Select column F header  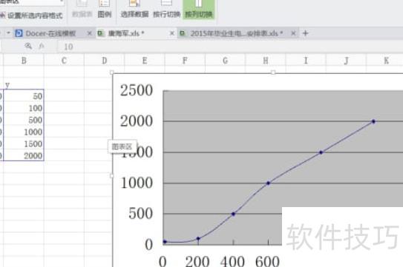click(x=185, y=61)
